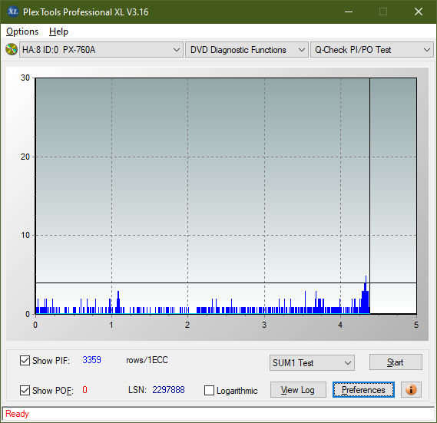The width and height of the screenshot is (437, 423).
Task: Click the tallest blue PIF spike on the graph
Action: pyautogui.click(x=366, y=294)
